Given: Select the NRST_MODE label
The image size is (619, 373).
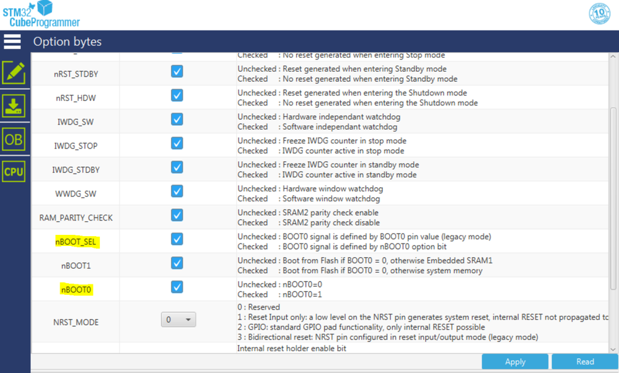Looking at the screenshot, I should [76, 322].
